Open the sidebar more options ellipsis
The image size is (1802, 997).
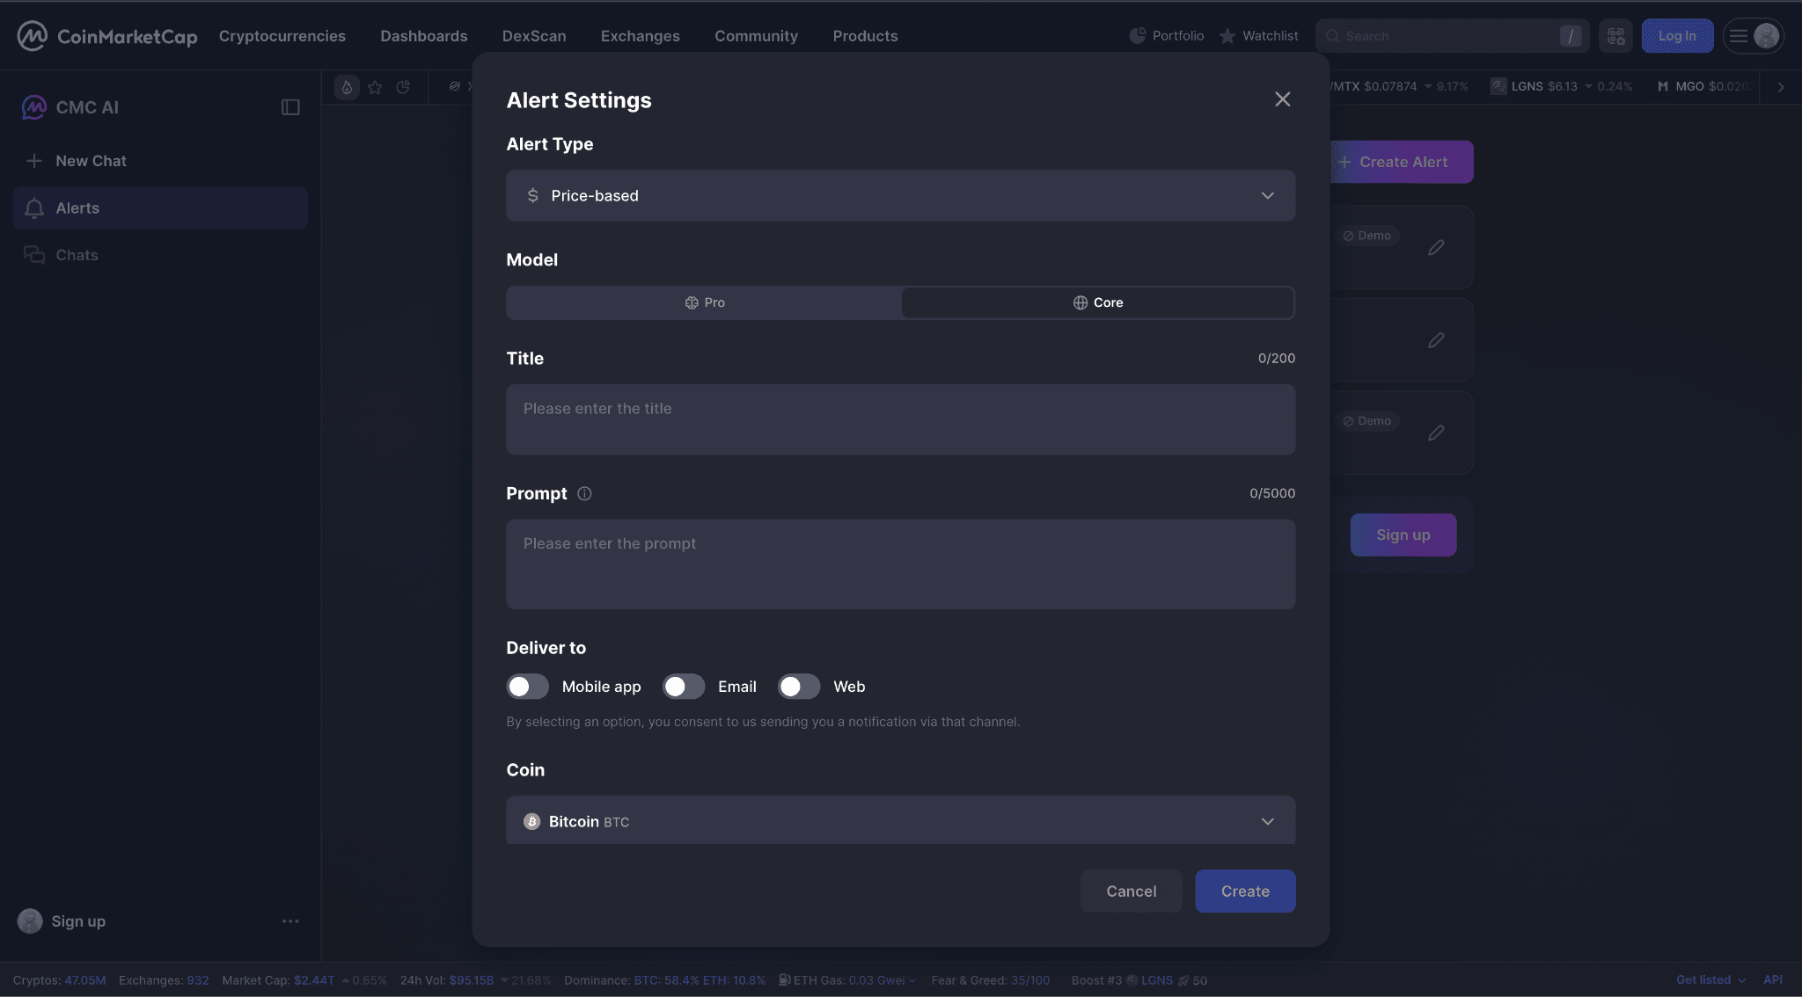point(290,921)
